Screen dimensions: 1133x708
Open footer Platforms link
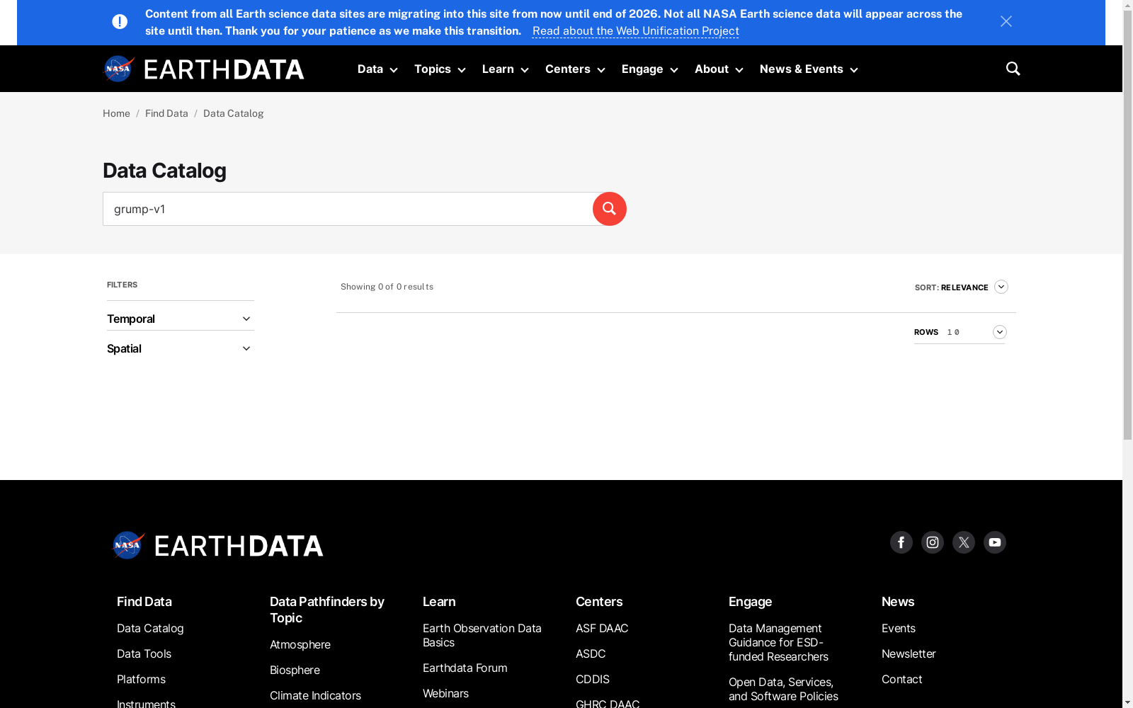point(141,679)
